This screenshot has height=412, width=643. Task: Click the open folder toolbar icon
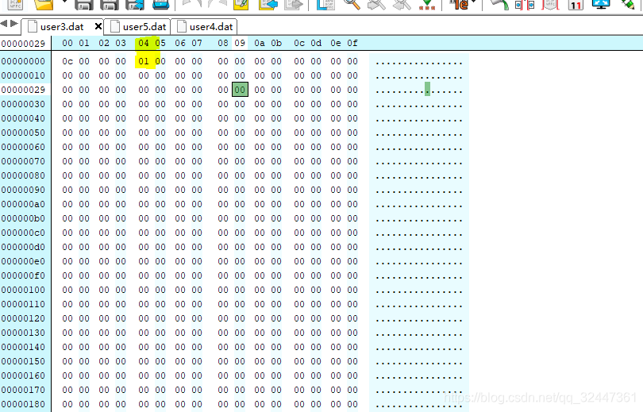[44, 5]
